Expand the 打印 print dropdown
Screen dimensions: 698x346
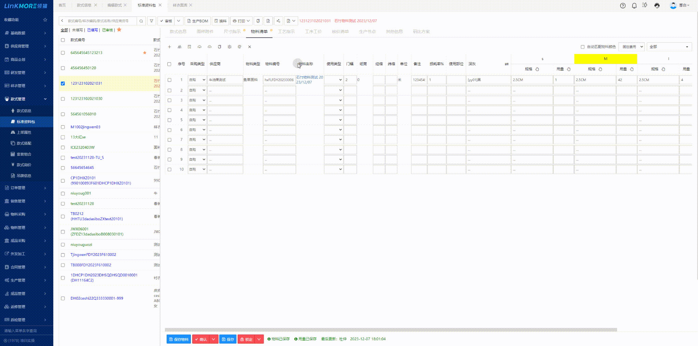(x=241, y=21)
